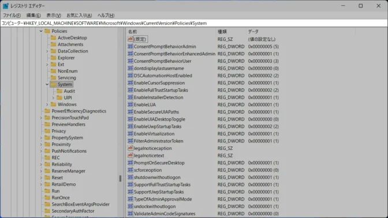This screenshot has width=388, height=218.
Task: Select the Explorer key in tree
Action: [66, 58]
